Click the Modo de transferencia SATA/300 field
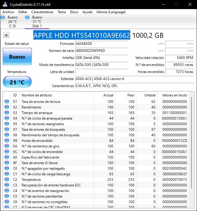Screen dimensions: 197x211 coord(101,64)
